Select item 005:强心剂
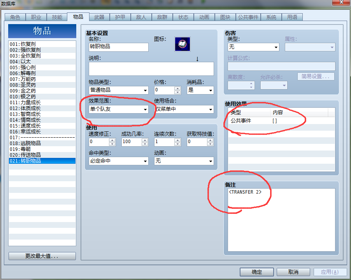Screen dimensions: 351x280 point(42,67)
